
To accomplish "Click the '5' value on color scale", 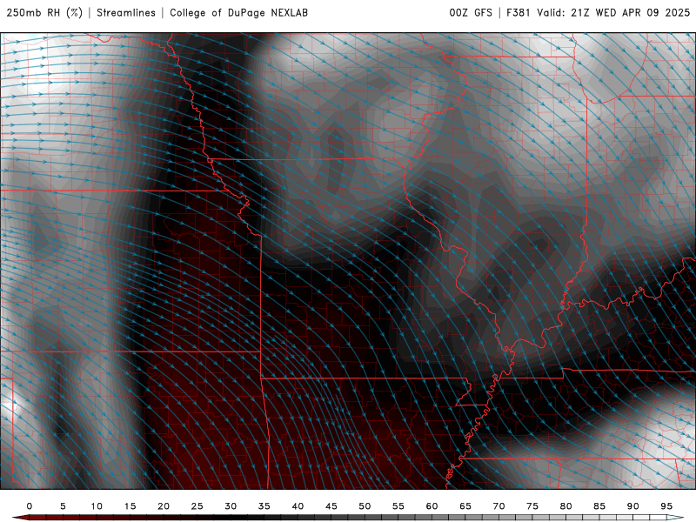I will (63, 506).
